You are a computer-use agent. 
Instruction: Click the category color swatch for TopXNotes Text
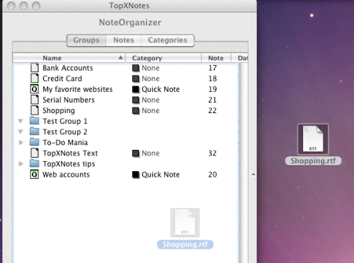(x=136, y=153)
